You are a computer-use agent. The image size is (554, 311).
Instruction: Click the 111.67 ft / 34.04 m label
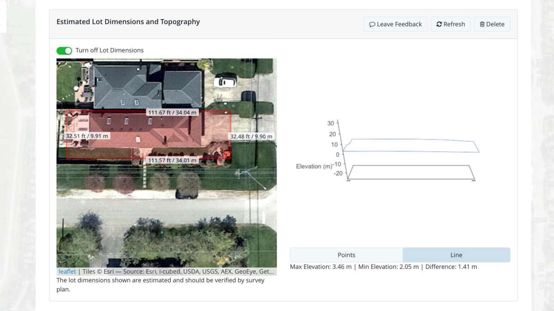172,112
